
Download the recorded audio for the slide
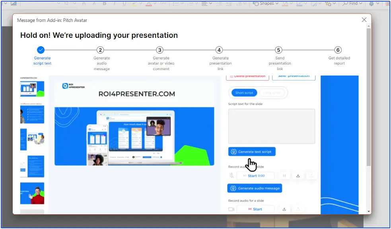click(x=298, y=176)
